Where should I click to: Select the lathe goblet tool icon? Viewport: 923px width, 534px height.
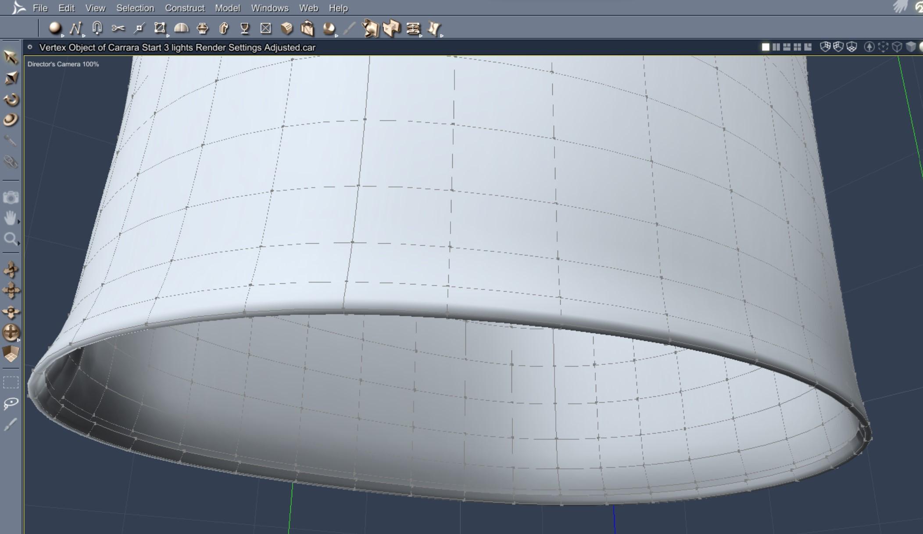pyautogui.click(x=245, y=28)
